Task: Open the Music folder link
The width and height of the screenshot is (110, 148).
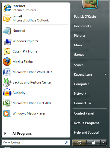Action: coord(78,45)
